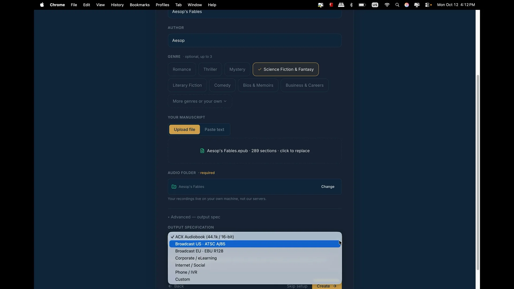The height and width of the screenshot is (289, 514).
Task: Choose Broadcast EU · EBU R128 option
Action: 255,251
